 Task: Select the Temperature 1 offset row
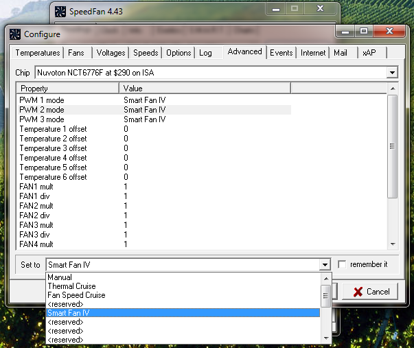(154, 129)
